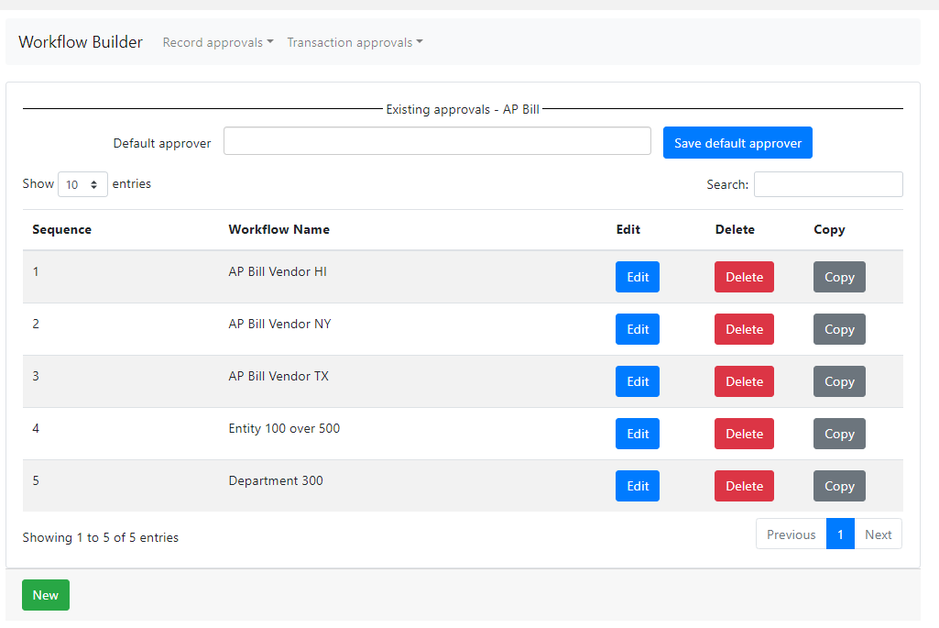939x628 pixels.
Task: Go to the Previous page
Action: coord(791,534)
